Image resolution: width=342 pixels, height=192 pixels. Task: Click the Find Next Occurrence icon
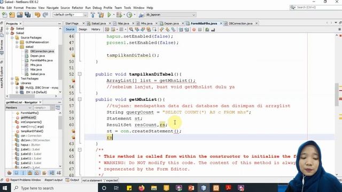coord(143,29)
